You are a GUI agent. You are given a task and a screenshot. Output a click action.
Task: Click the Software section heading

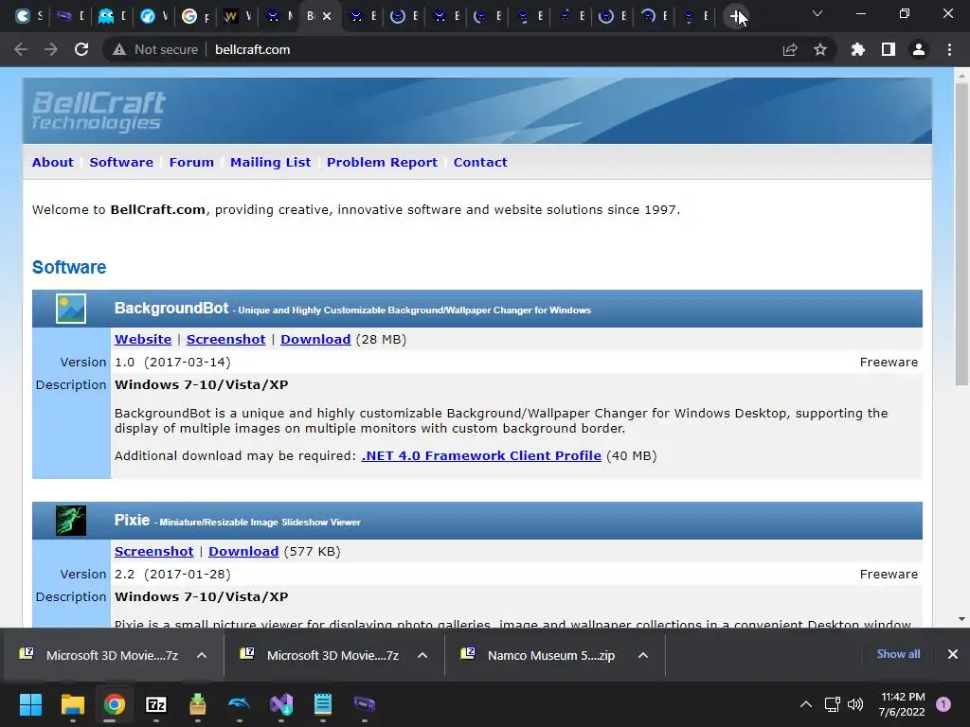pos(69,267)
